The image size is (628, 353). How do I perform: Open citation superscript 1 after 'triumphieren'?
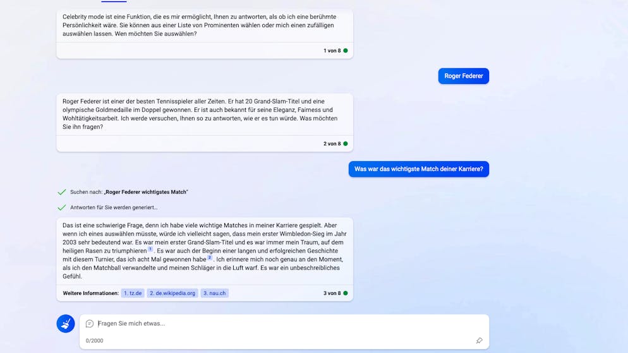[150, 249]
